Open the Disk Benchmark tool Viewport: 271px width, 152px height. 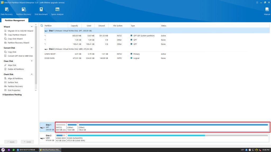pos(41,11)
